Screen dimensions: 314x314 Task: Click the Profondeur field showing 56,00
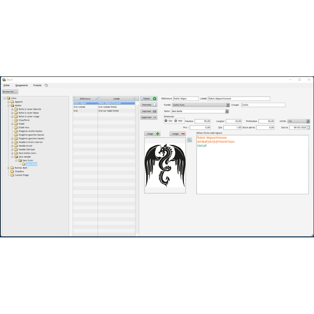266,121
